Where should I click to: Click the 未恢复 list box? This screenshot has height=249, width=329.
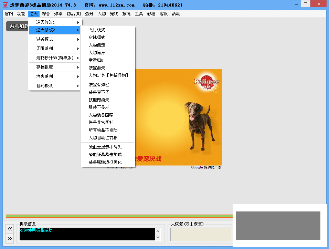[x=201, y=234]
